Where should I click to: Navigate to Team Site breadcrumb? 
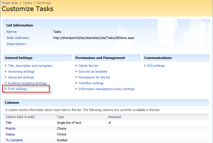(10, 3)
